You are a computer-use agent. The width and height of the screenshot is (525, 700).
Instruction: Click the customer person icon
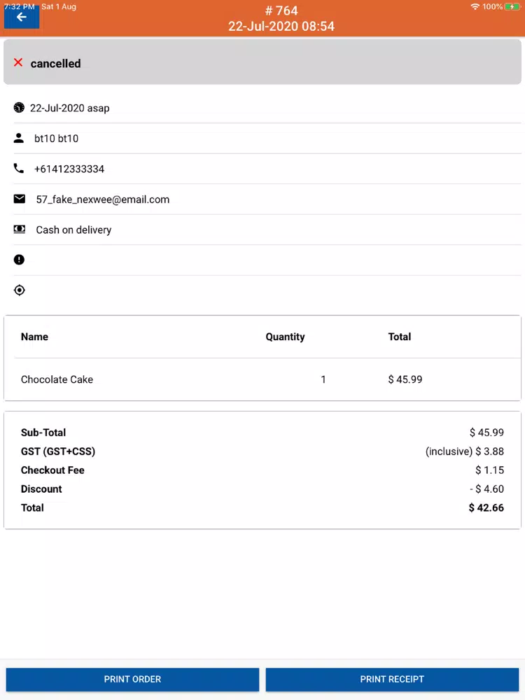[x=19, y=138]
